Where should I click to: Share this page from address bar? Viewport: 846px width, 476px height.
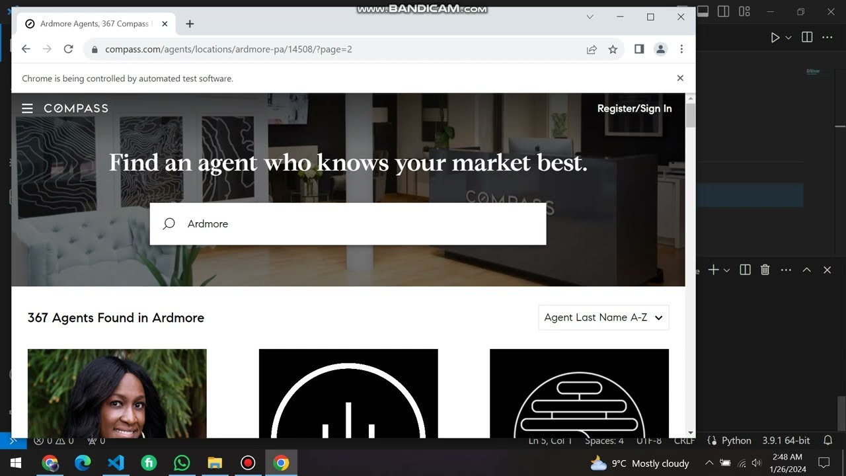(592, 49)
